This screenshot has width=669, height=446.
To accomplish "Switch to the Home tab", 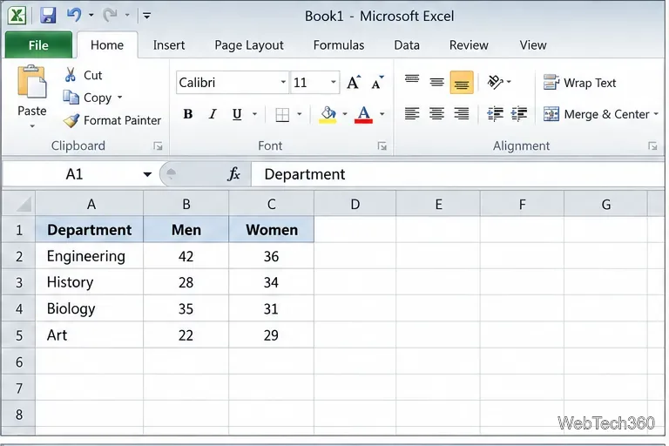I will pyautogui.click(x=107, y=44).
